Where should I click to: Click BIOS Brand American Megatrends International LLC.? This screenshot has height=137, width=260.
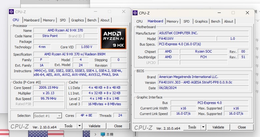click(x=203, y=77)
